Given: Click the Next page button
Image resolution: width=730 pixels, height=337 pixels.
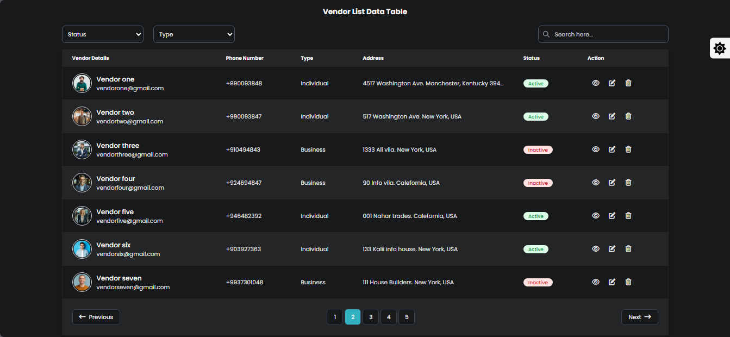Looking at the screenshot, I should click(x=639, y=317).
